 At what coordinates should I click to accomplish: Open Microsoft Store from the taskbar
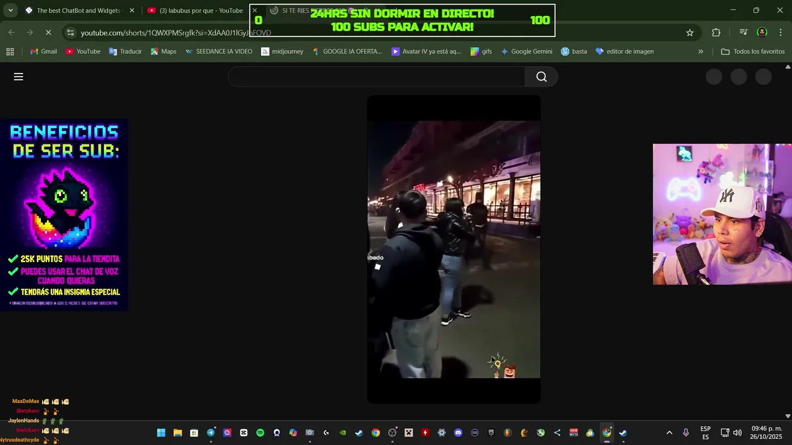point(194,433)
